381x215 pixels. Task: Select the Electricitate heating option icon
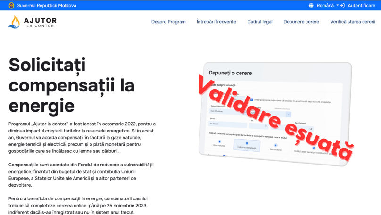point(275,146)
